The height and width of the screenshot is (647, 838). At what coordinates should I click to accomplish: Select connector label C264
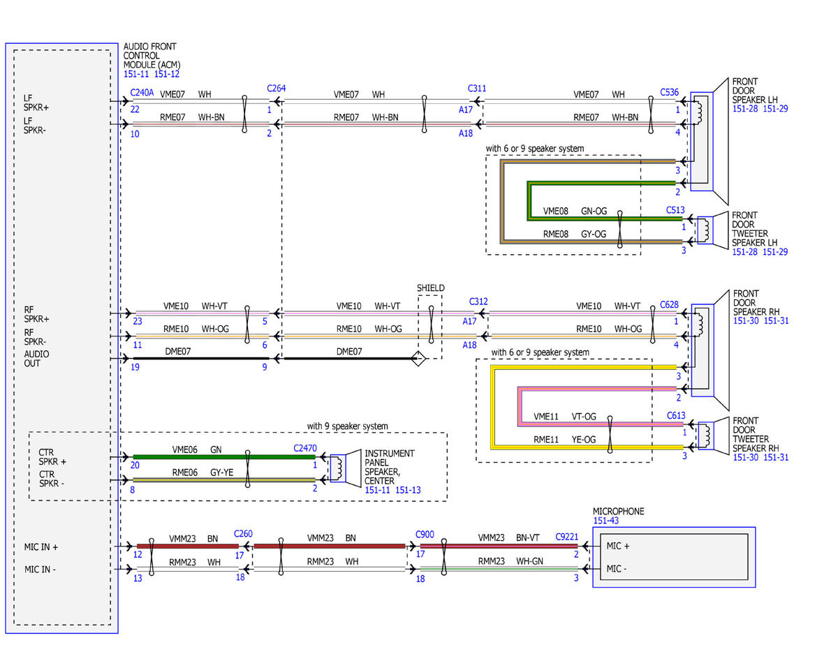276,89
